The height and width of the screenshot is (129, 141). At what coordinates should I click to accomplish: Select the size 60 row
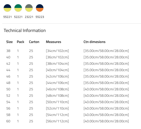coord(68,121)
